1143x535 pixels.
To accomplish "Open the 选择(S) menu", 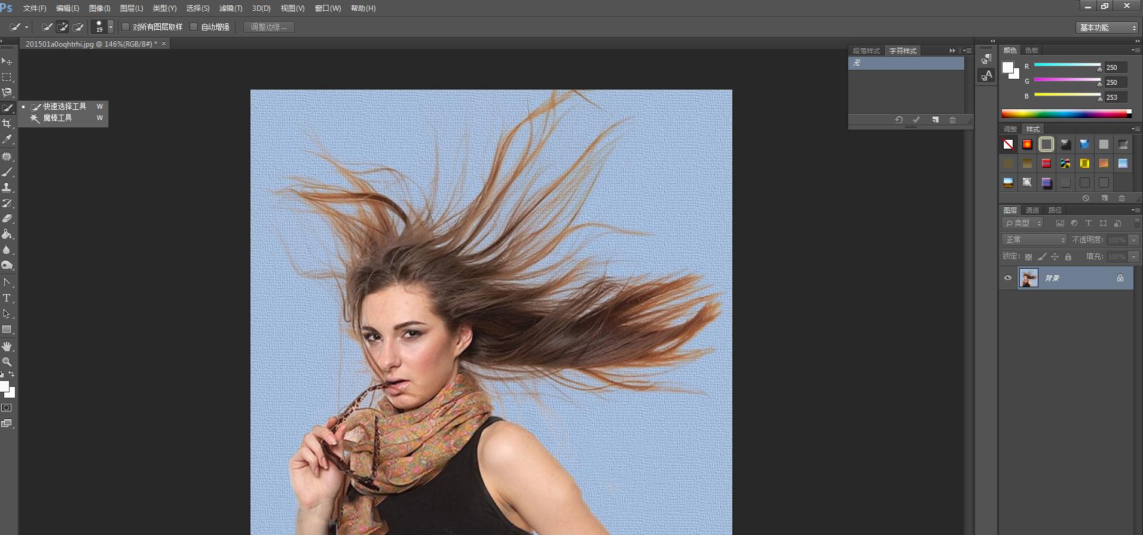I will click(198, 8).
